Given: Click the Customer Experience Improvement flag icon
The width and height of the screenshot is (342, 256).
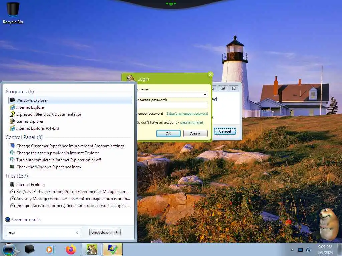Looking at the screenshot, I should click(x=12, y=146).
